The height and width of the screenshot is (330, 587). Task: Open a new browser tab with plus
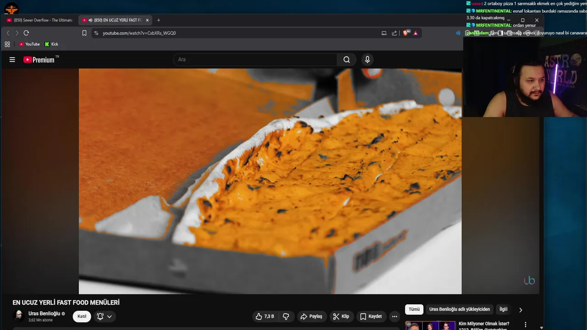(159, 20)
